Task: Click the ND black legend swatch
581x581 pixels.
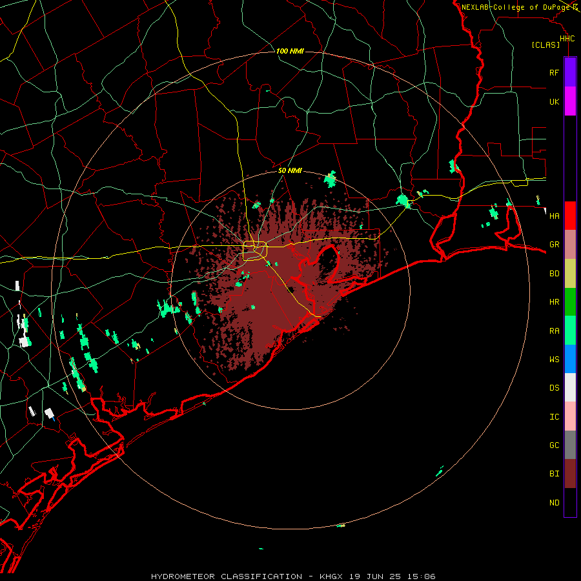Action: (570, 502)
